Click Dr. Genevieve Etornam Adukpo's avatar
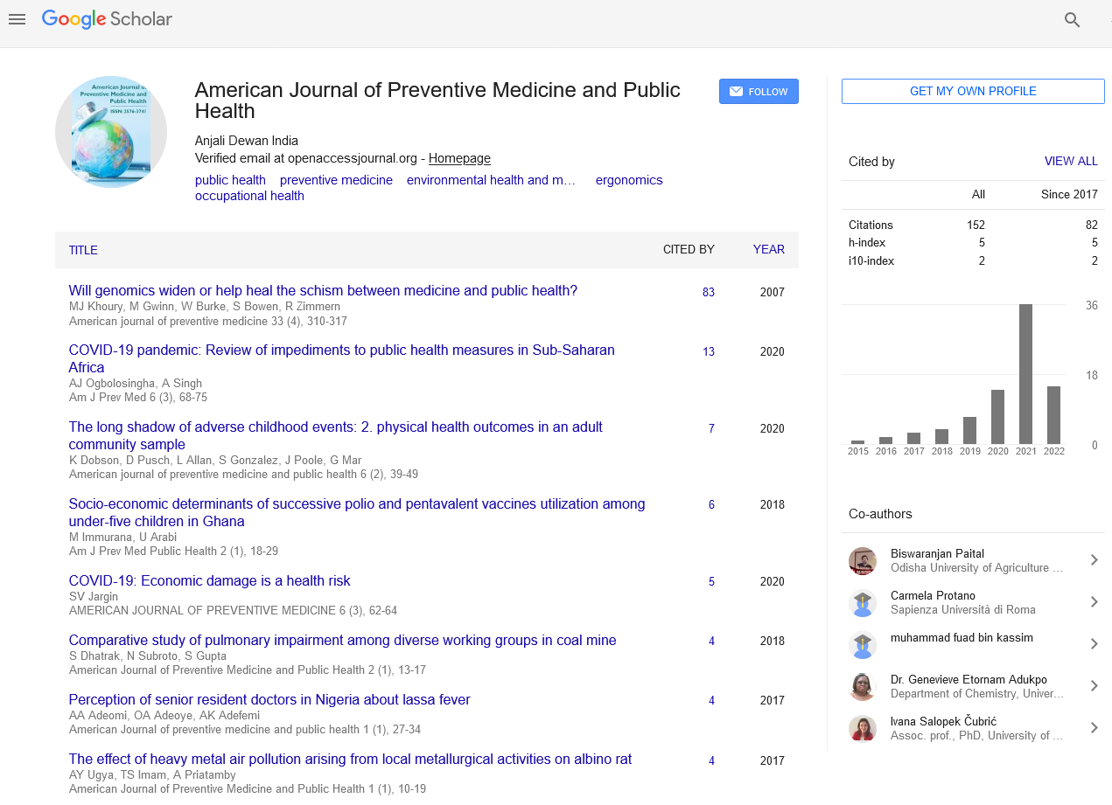 (863, 687)
